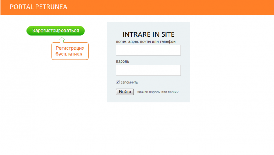274x155 pixels.
Task: Click the empty orange header bar area
Action: (174, 7)
